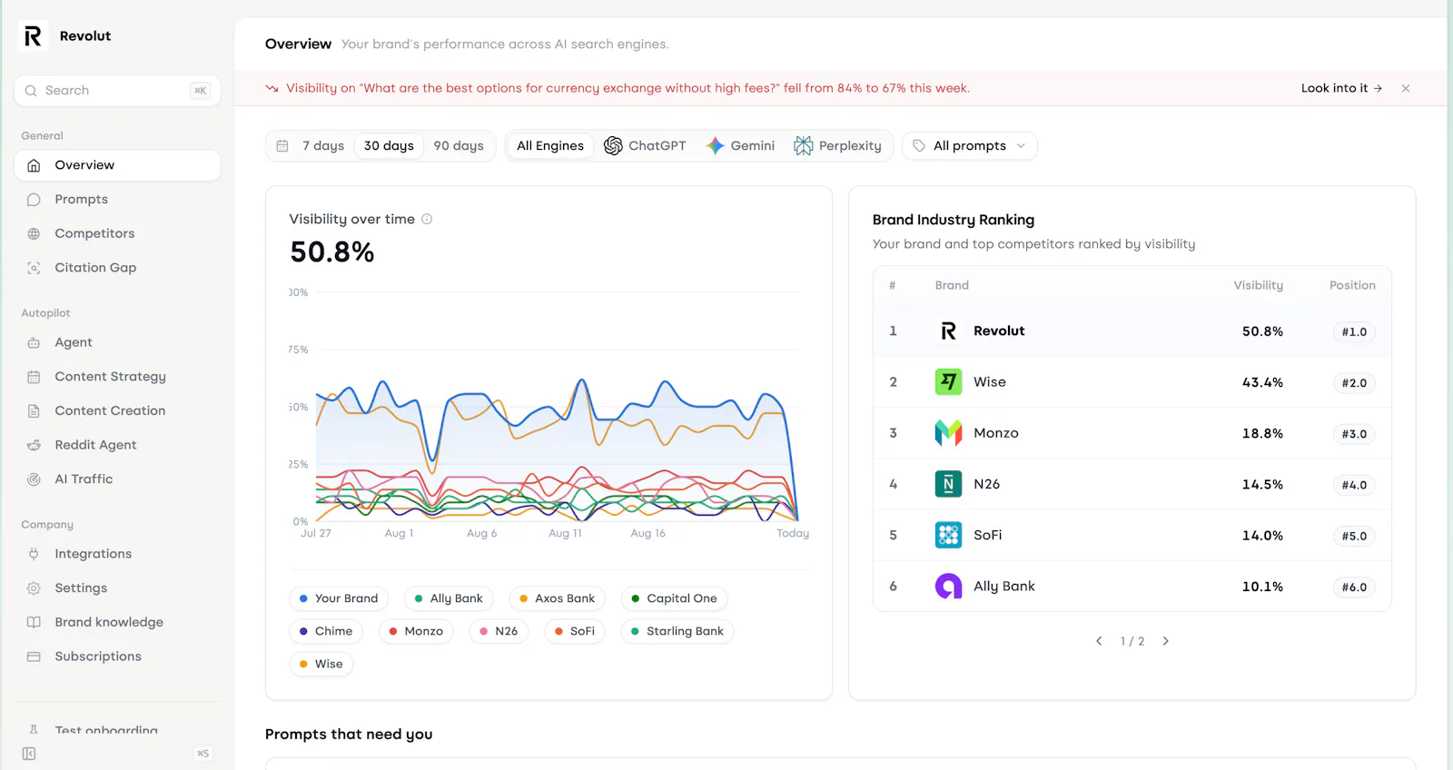The width and height of the screenshot is (1453, 770).
Task: Filter by the ChatGPT engine
Action: click(x=645, y=146)
